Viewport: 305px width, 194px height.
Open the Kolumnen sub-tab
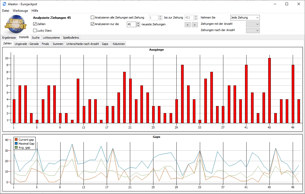[119, 44]
